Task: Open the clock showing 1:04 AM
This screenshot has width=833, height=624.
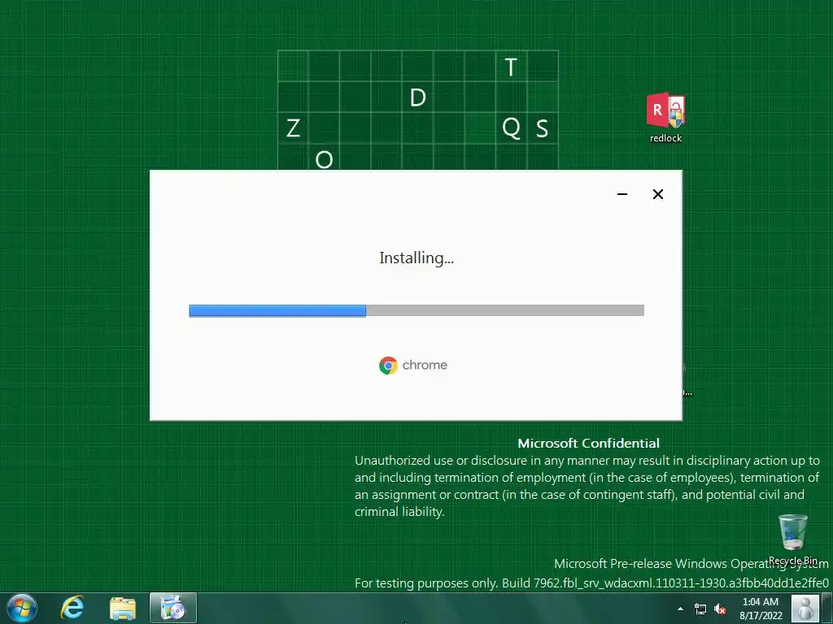Action: click(761, 609)
